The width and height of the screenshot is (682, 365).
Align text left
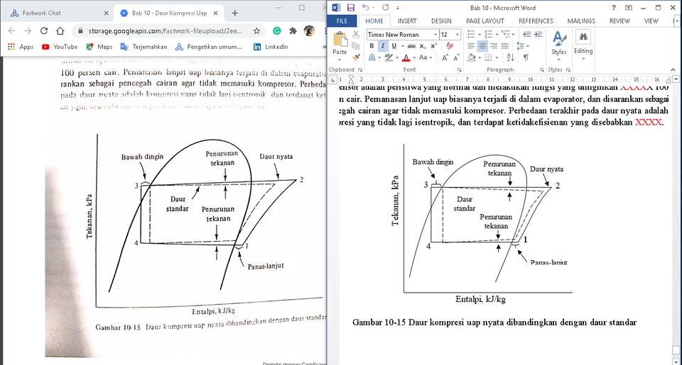coord(471,45)
